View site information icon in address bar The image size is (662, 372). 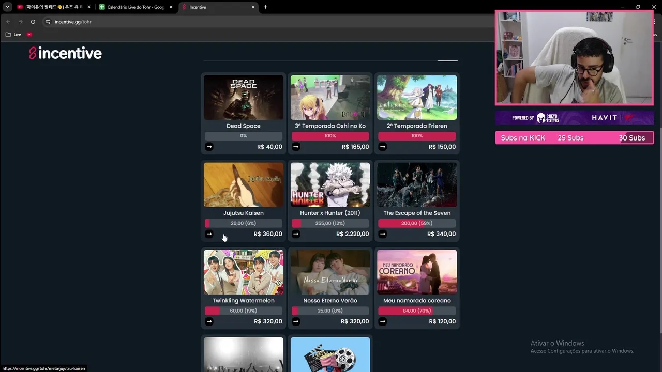click(48, 22)
